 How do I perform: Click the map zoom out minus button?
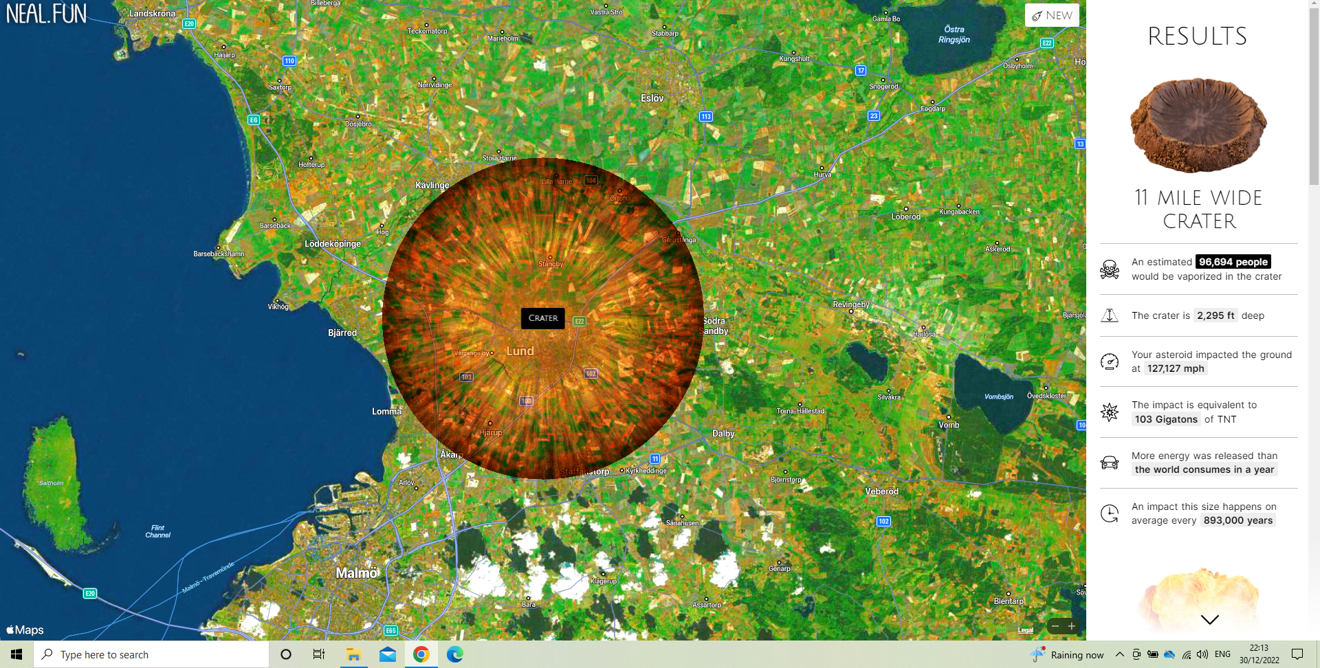(x=1055, y=626)
